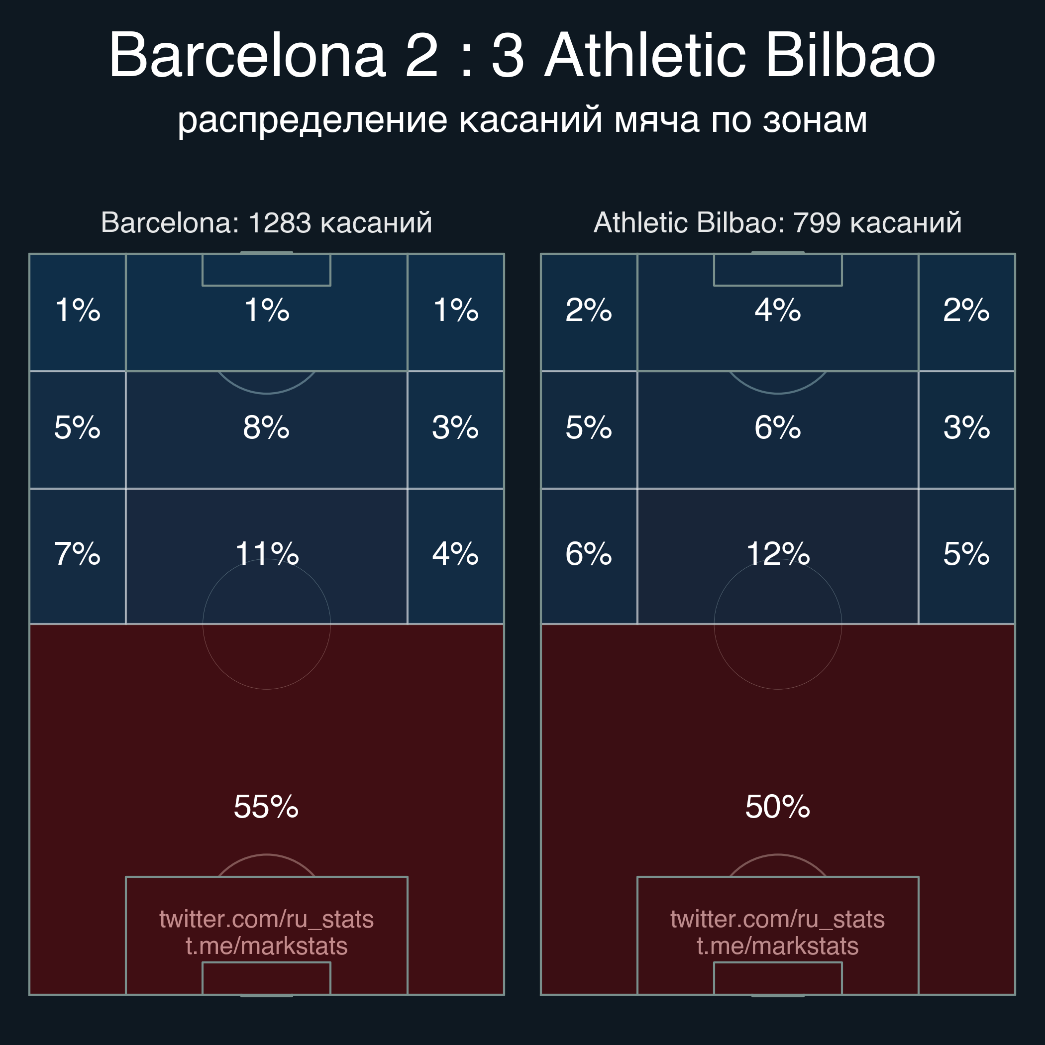Click the t.me/markstats link on Barcelona's pitch
The height and width of the screenshot is (1045, 1045).
click(266, 945)
